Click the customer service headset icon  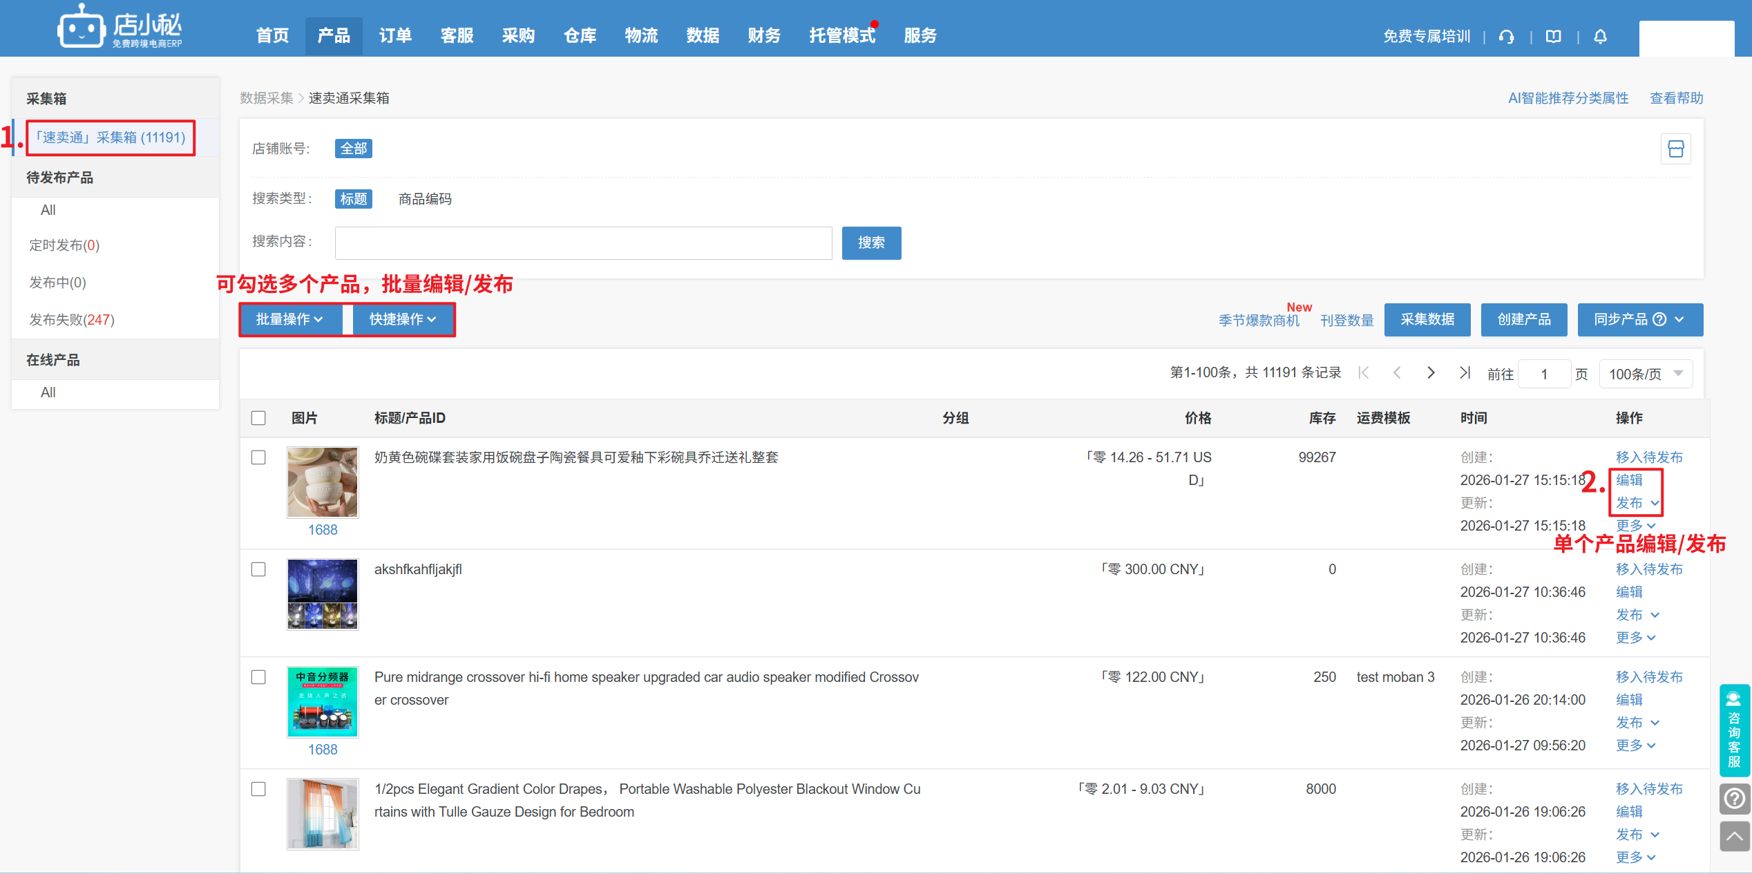[x=1506, y=37]
